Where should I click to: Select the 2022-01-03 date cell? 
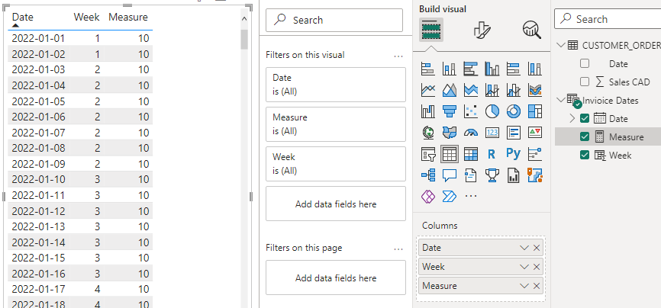coord(38,69)
